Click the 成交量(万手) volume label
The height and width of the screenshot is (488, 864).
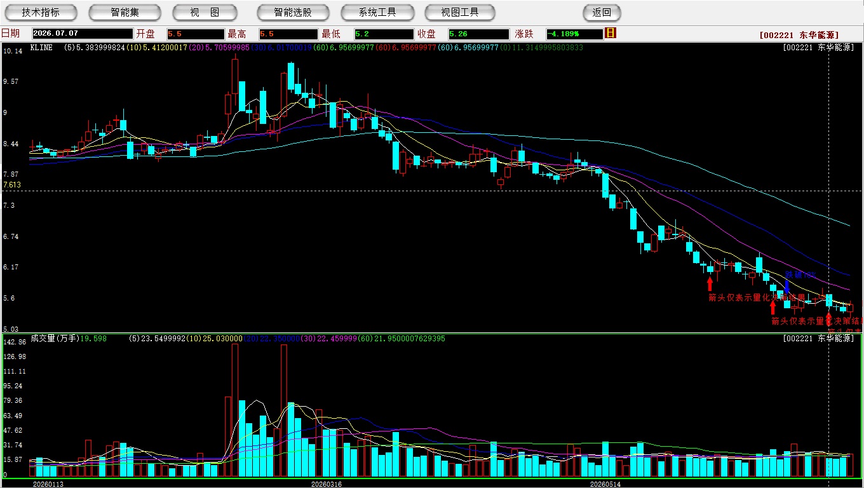[x=55, y=339]
